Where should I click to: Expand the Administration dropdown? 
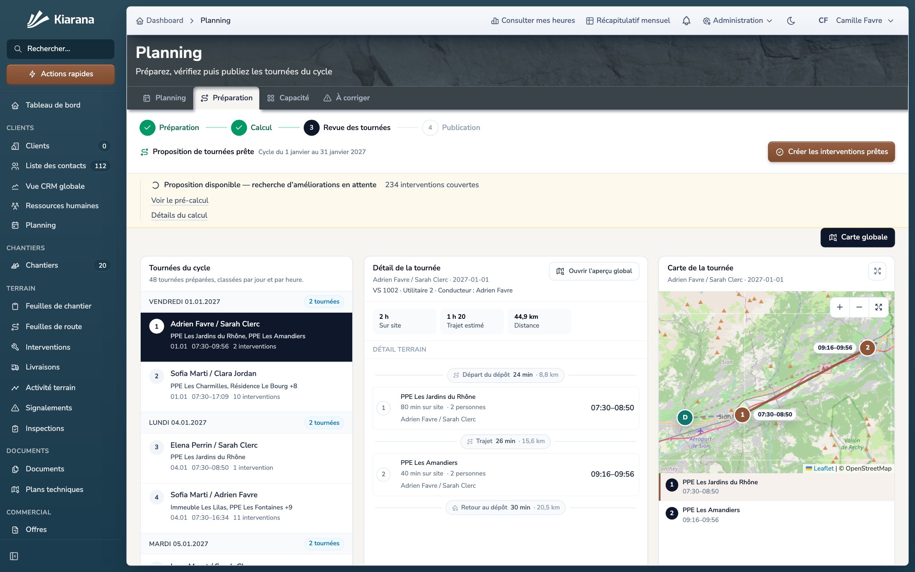point(738,21)
